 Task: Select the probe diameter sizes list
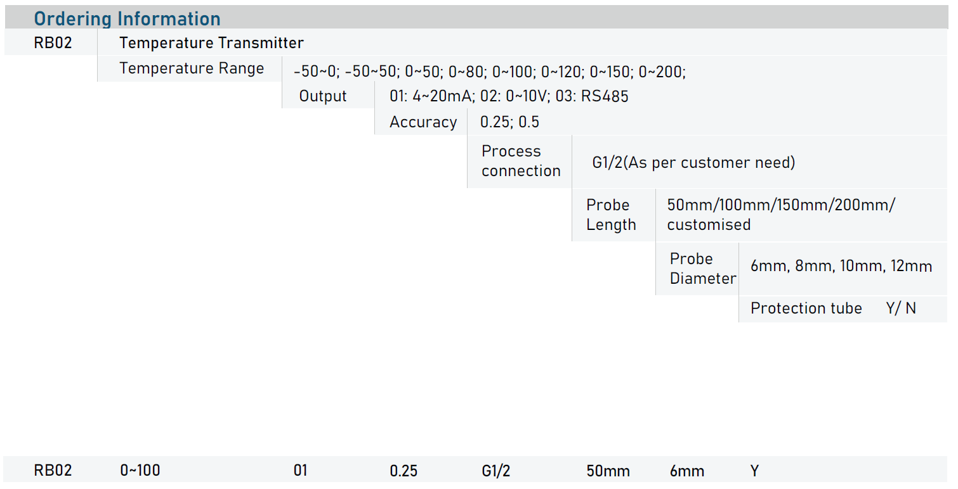(x=841, y=267)
